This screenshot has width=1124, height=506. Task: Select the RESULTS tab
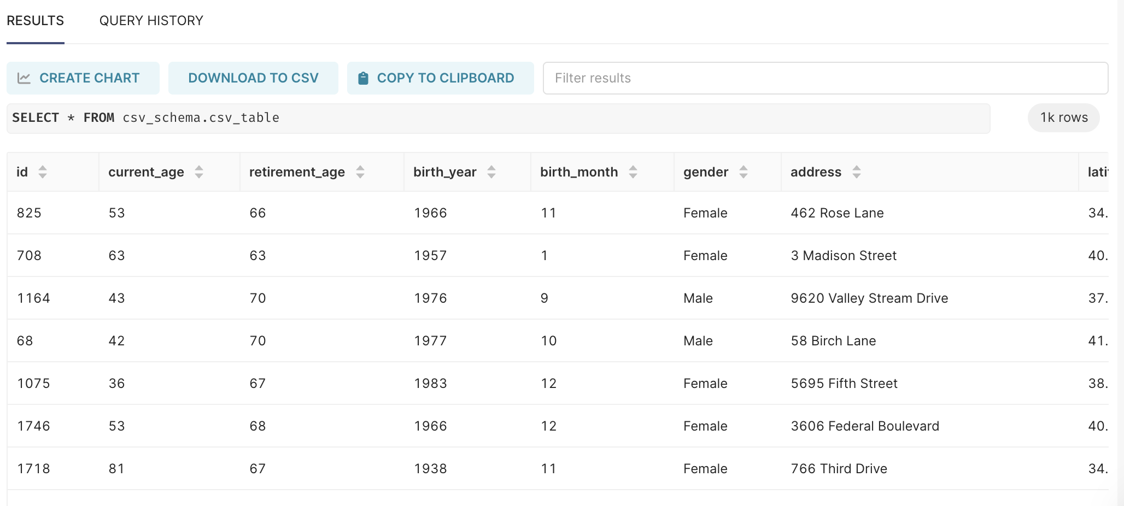(x=35, y=21)
